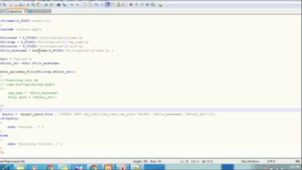
Task: Toggle the Word Wrap toolbar icon
Action: click(x=97, y=5)
